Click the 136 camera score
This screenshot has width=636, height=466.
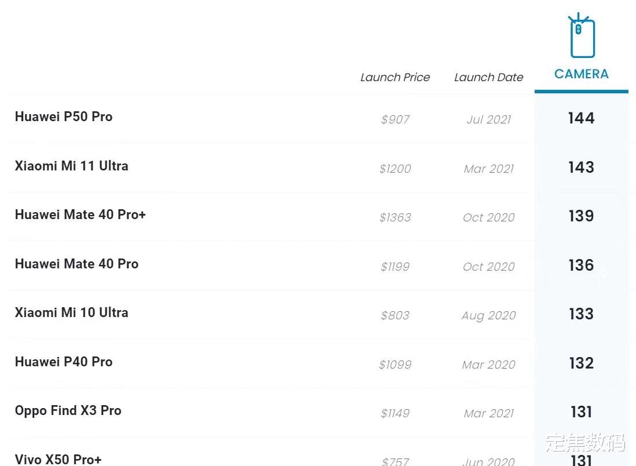tap(581, 265)
